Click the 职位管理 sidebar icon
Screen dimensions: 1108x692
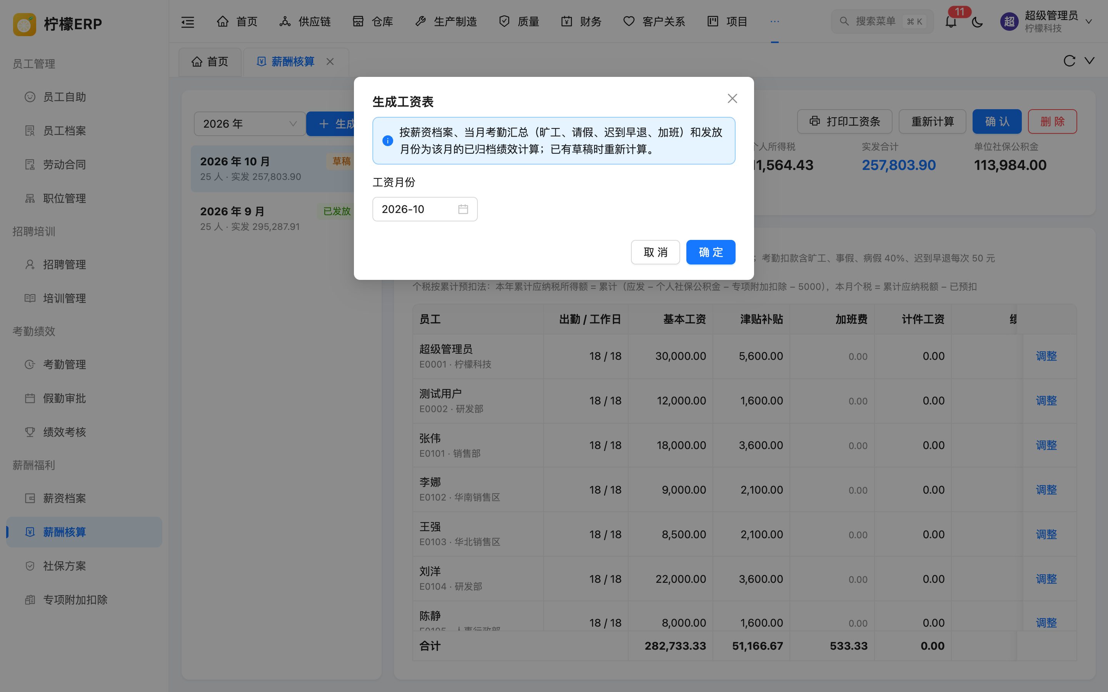[x=30, y=199]
